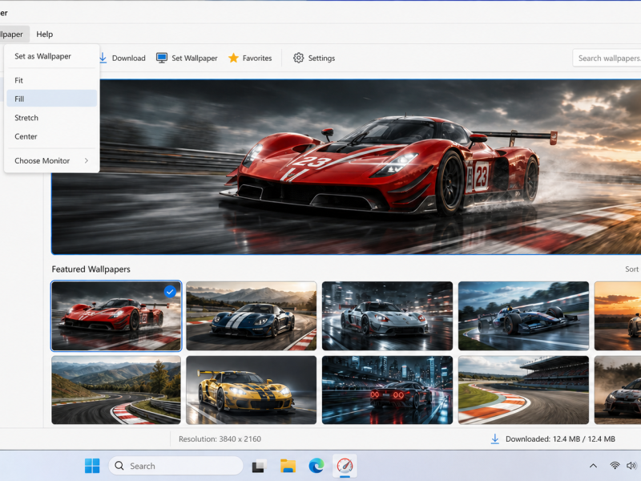
Task: Click the Search wallpapers input field
Action: [607, 58]
